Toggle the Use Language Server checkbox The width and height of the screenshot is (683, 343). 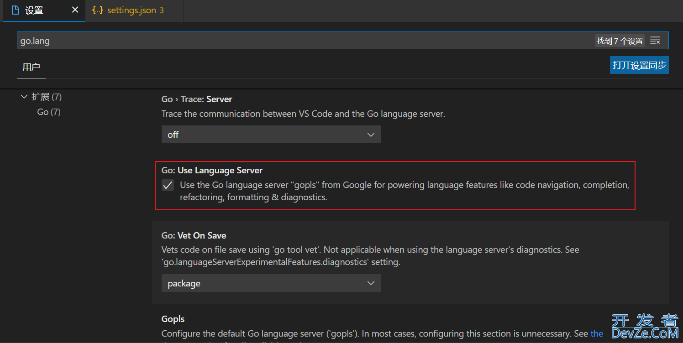point(168,185)
